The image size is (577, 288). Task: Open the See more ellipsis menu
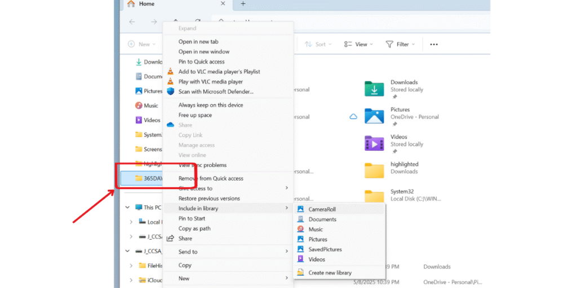[434, 44]
